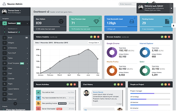The width and height of the screenshot is (176, 111).
Task: Click the Tables sidebar icon
Action: click(x=5, y=58)
